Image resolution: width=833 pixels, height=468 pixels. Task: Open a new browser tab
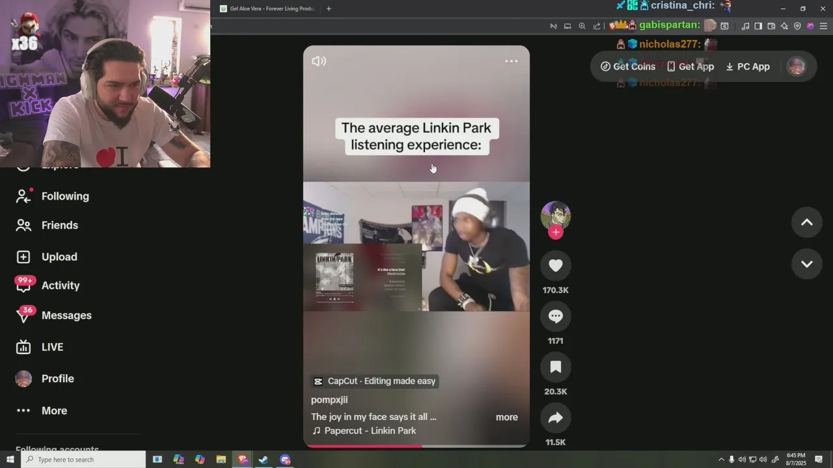tap(329, 8)
